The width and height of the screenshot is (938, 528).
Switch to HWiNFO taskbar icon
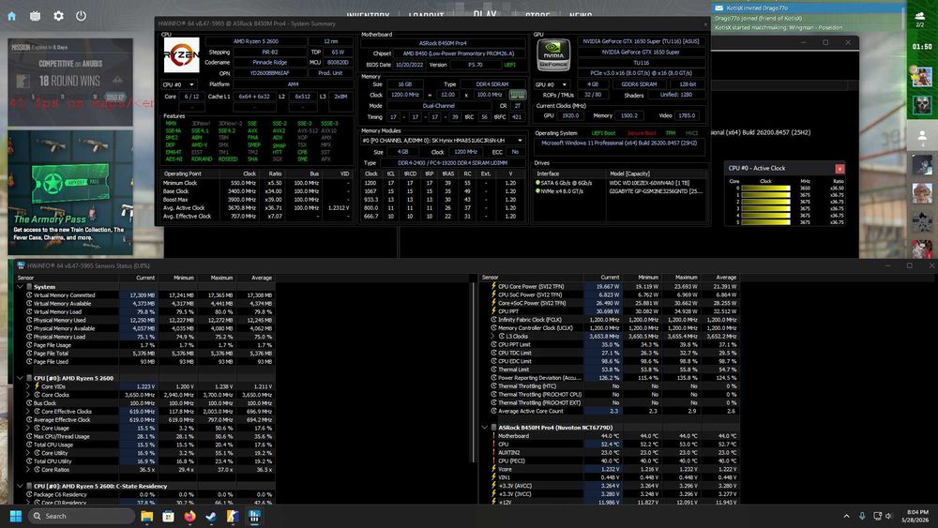[x=254, y=516]
